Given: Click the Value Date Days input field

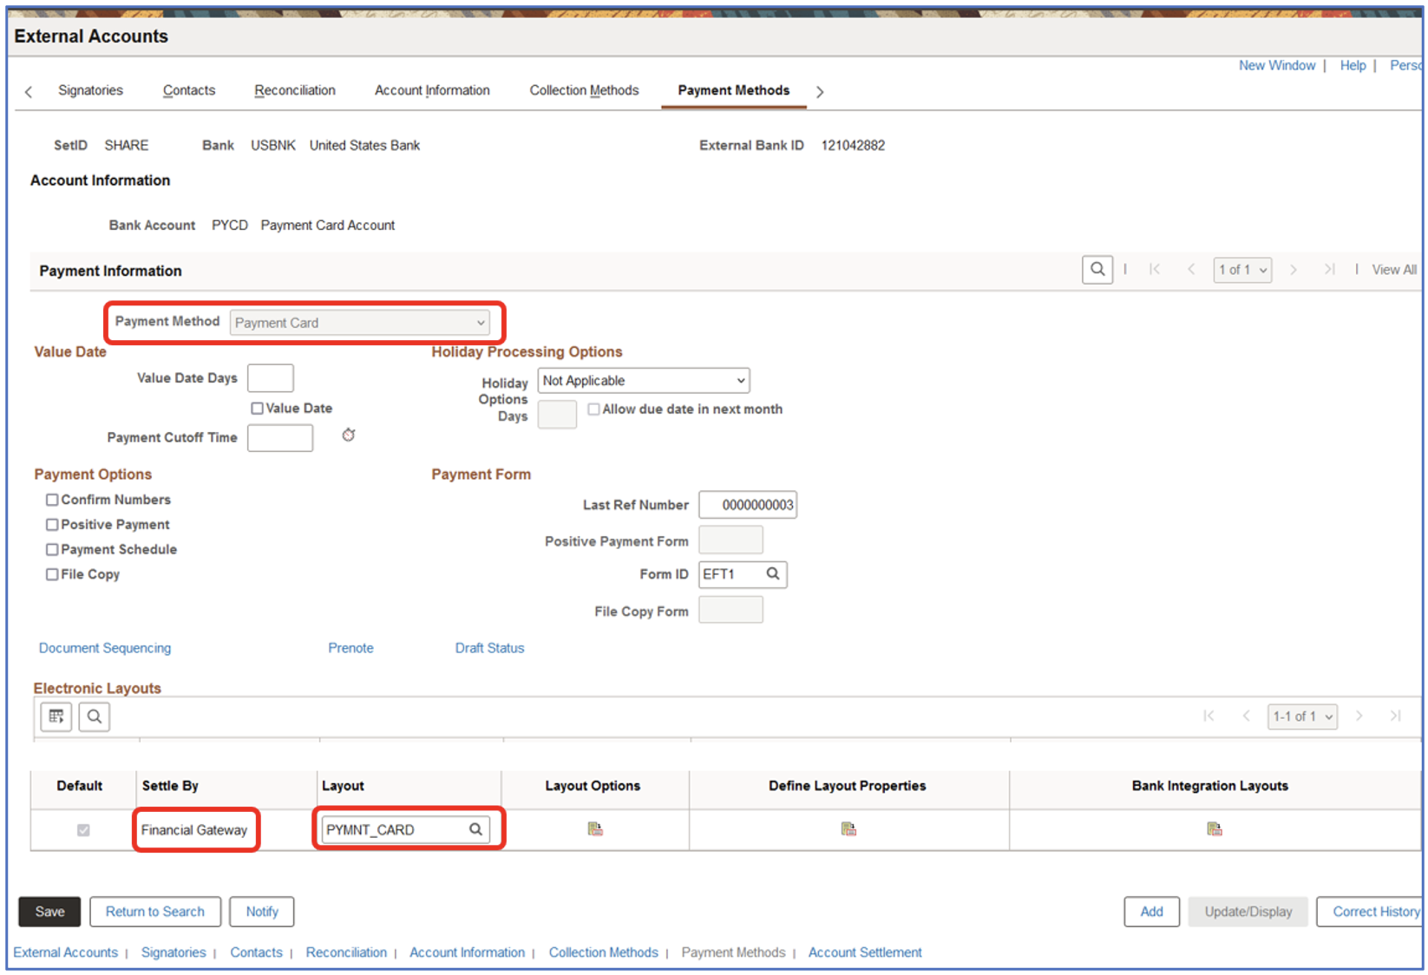Looking at the screenshot, I should click(x=271, y=378).
